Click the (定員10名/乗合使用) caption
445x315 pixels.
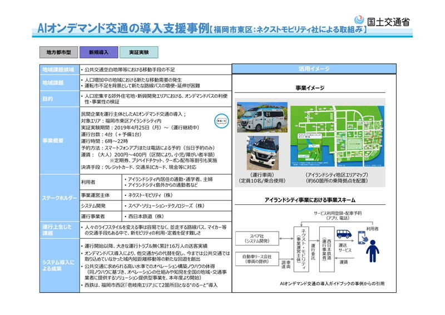coord(262,181)
